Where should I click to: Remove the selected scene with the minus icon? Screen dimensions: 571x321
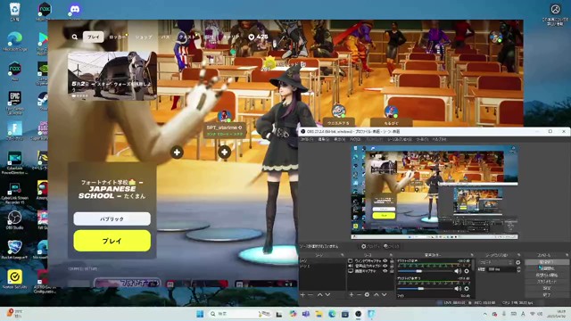310,294
